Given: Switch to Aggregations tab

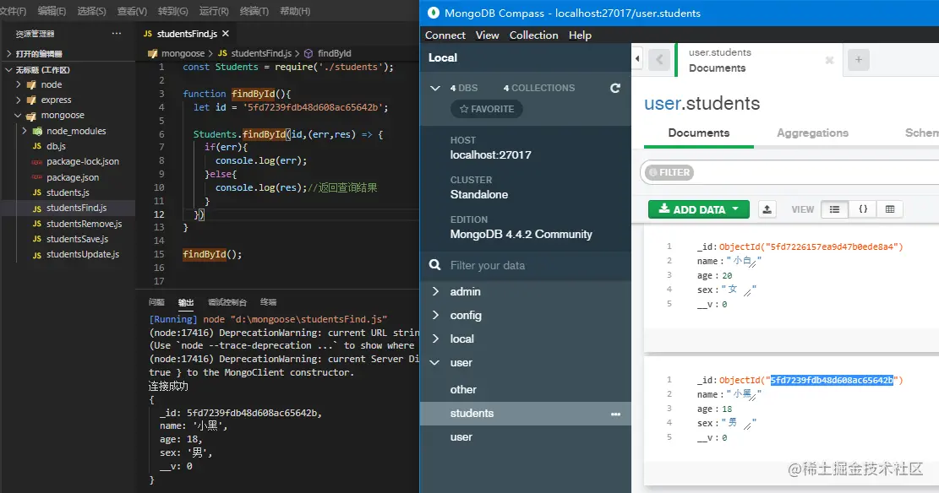Looking at the screenshot, I should click(812, 133).
